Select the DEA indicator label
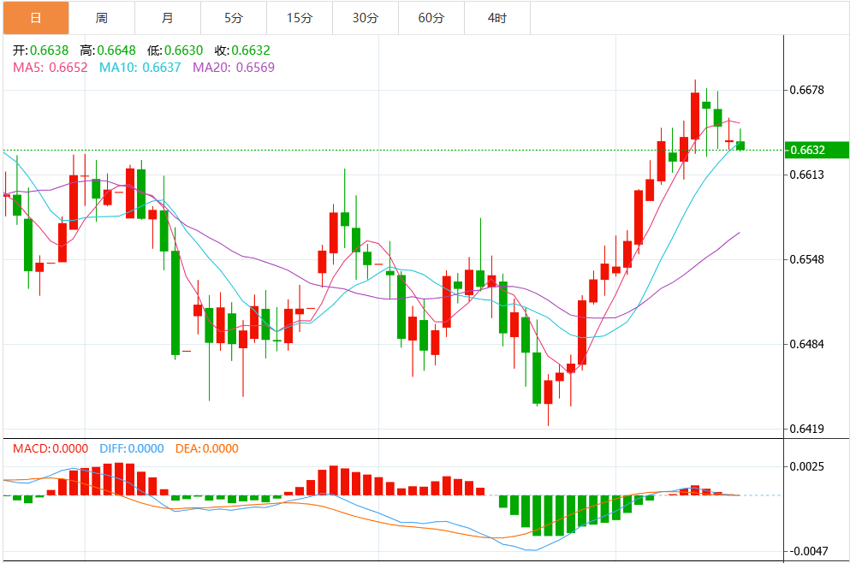 [206, 448]
